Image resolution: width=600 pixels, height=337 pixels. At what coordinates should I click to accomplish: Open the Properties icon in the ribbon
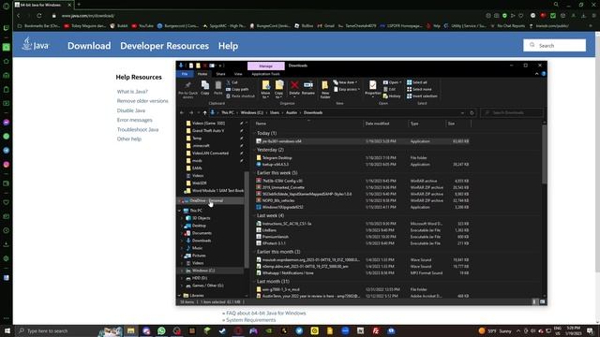[x=372, y=85]
